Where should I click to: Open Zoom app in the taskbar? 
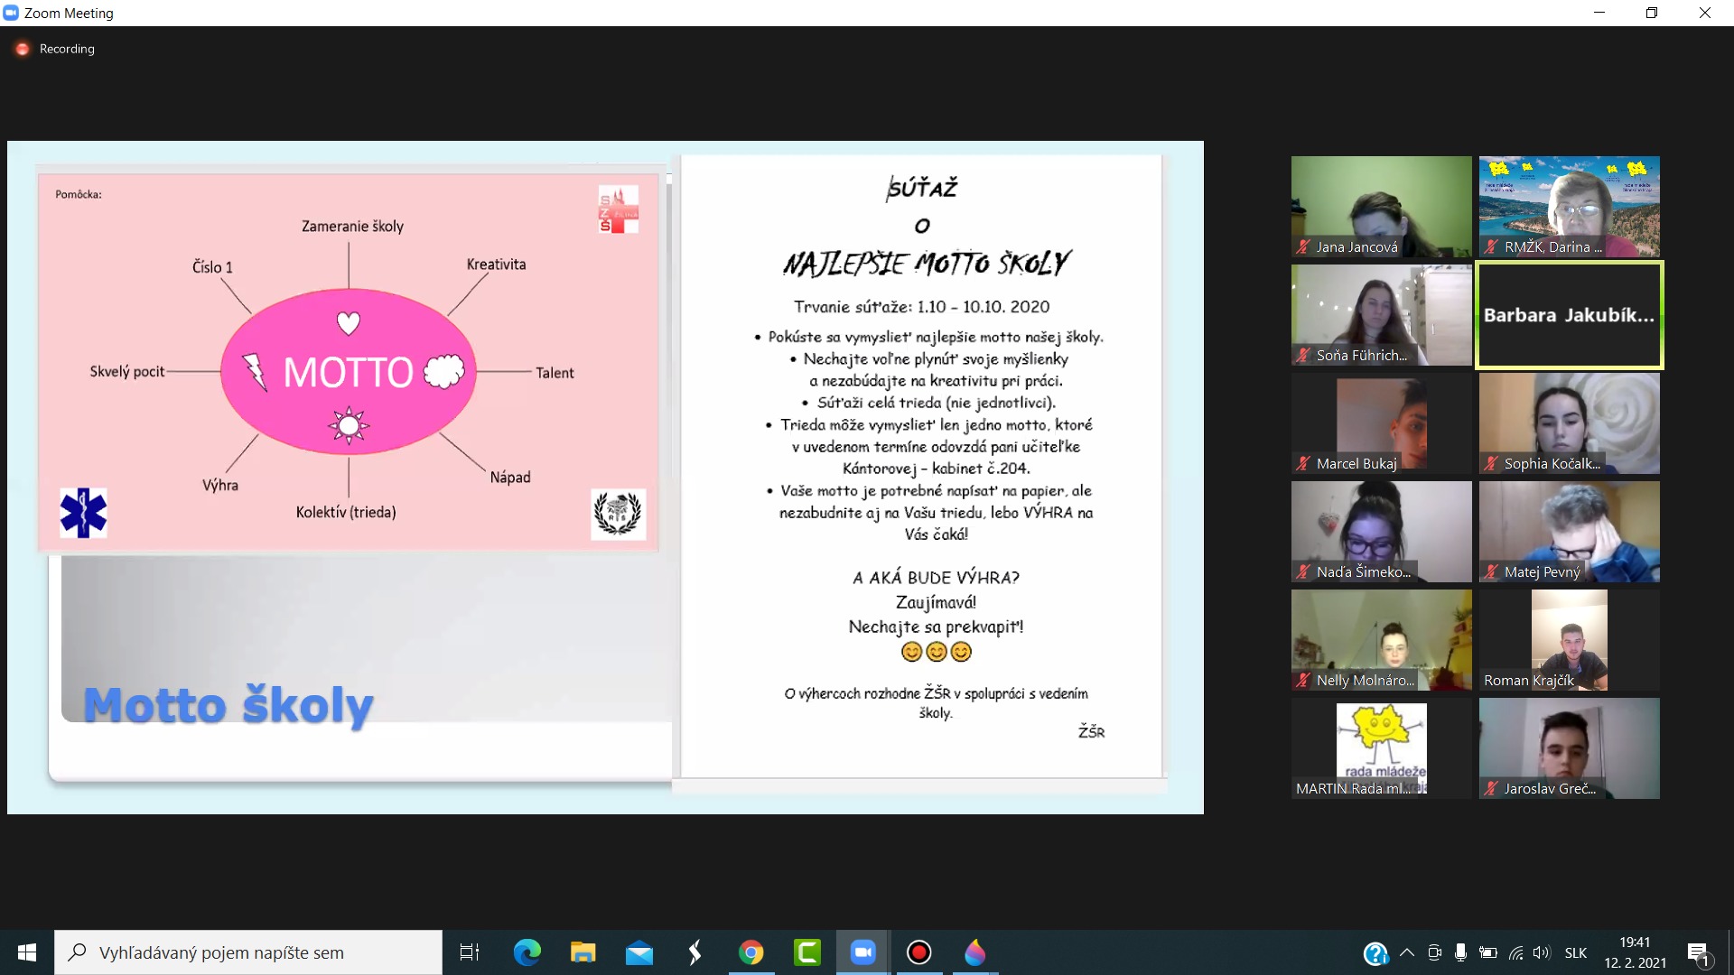863,952
